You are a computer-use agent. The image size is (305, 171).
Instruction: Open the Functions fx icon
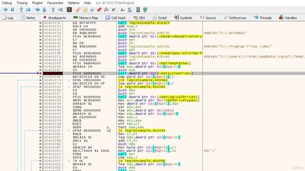click(106, 9)
